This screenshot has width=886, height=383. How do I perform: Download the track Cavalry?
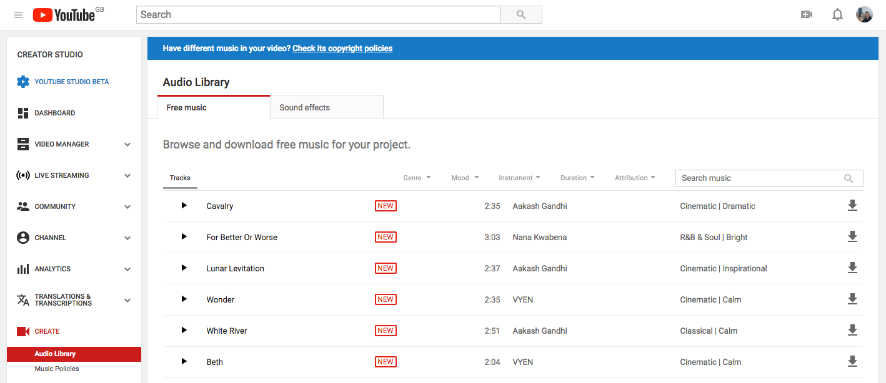[852, 205]
